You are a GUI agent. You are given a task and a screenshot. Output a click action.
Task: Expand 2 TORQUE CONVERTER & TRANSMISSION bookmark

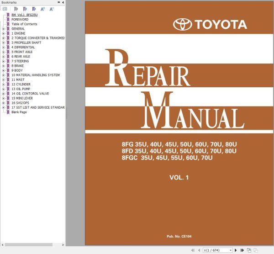click(3, 38)
